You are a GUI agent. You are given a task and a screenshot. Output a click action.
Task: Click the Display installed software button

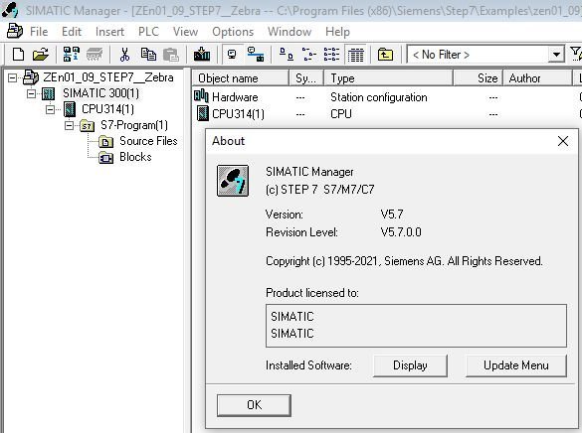[410, 365]
